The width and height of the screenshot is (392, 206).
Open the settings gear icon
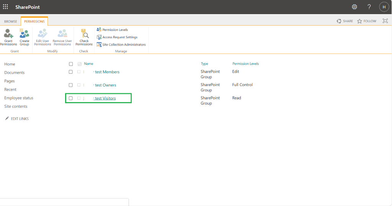(354, 7)
